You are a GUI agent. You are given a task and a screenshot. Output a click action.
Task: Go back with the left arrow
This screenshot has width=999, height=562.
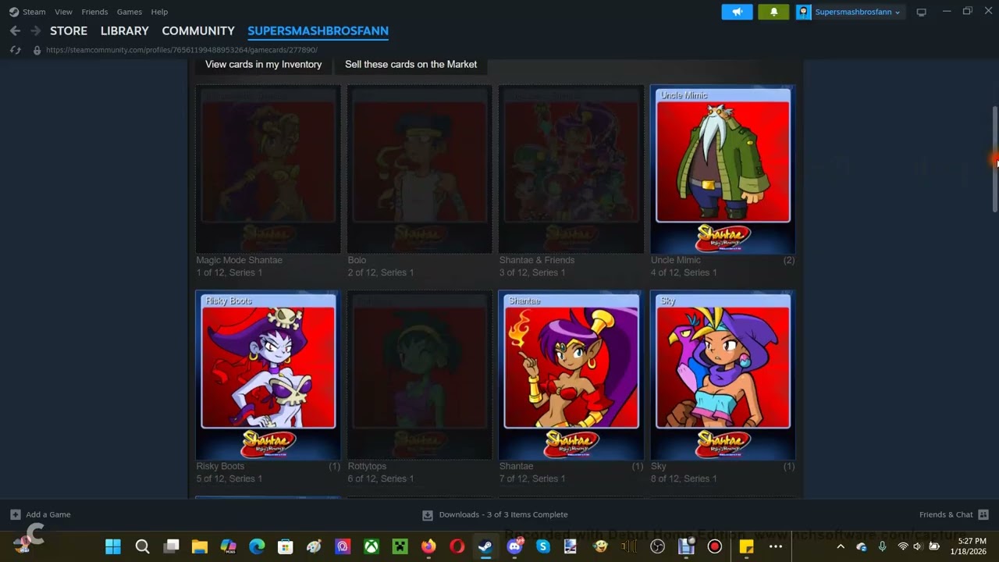tap(15, 30)
